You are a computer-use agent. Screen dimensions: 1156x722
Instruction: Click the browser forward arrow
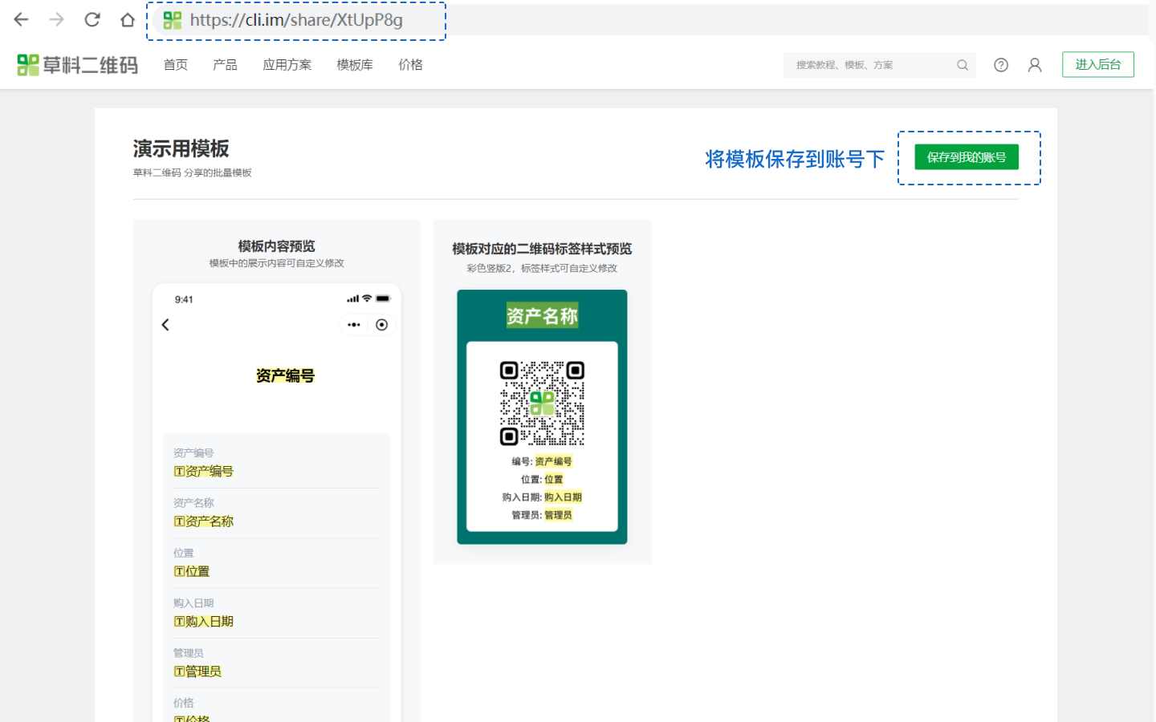(56, 20)
